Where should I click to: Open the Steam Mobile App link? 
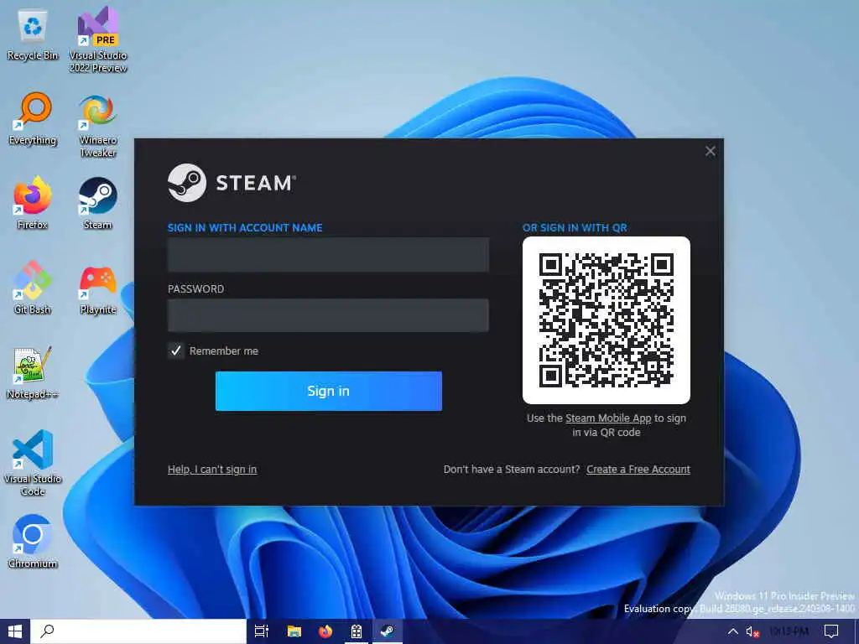tap(608, 418)
